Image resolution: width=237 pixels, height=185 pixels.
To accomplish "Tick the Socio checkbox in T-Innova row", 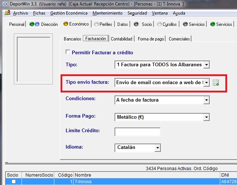I will pos(13,181).
